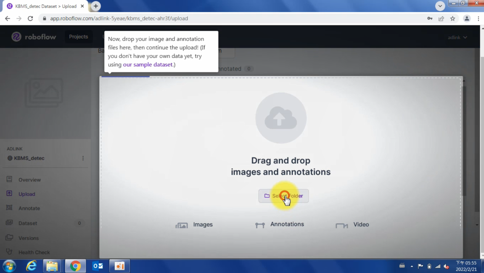Click the Dataset sidebar icon

[10, 223]
